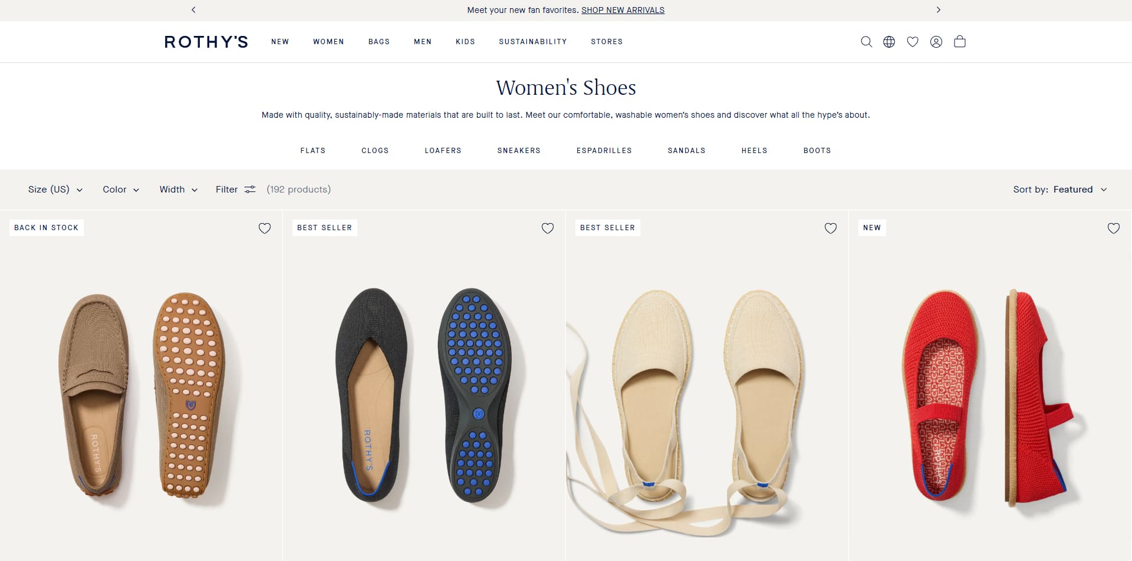Browse the Sneakers category

point(519,151)
